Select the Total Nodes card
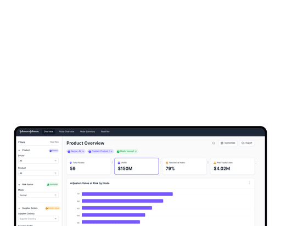 [89, 166]
